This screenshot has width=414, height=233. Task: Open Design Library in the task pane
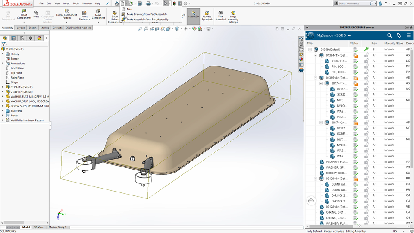tap(301, 44)
